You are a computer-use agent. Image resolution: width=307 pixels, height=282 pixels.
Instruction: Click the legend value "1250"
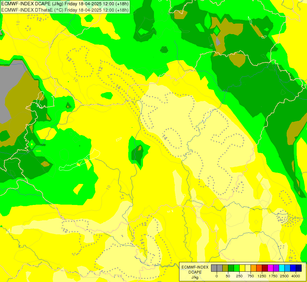pyautogui.click(x=262, y=276)
